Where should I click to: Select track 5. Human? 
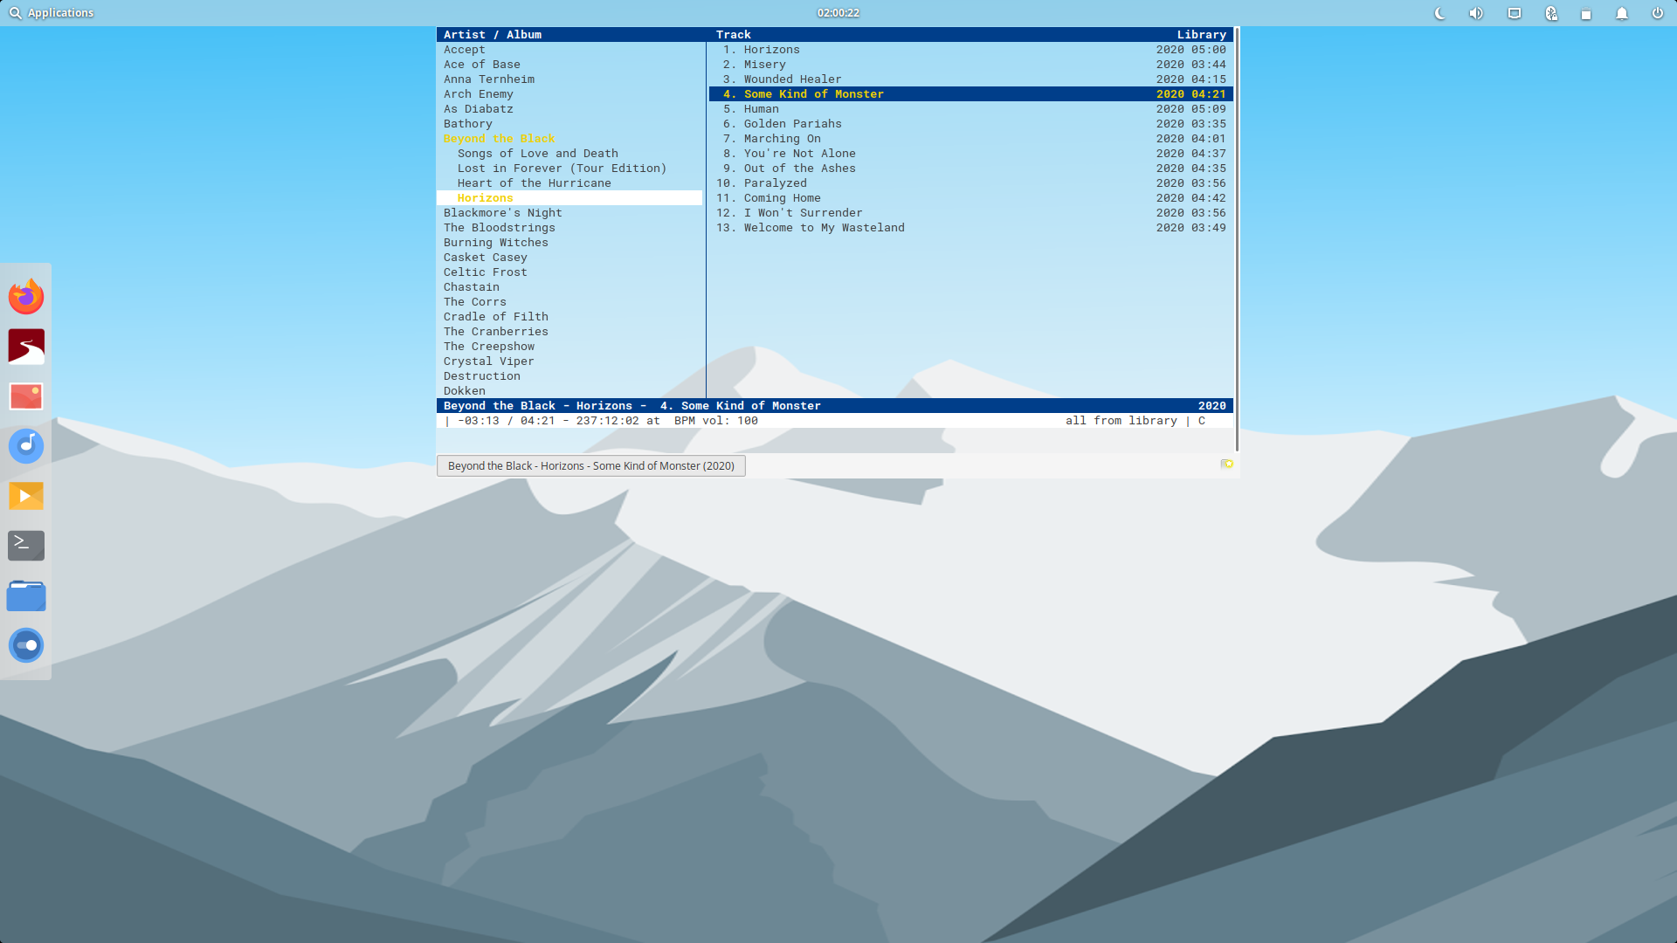[971, 109]
